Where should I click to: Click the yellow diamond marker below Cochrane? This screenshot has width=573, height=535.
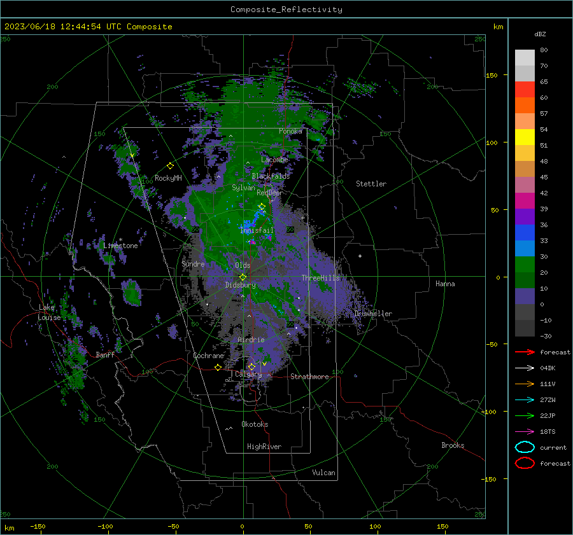218,367
